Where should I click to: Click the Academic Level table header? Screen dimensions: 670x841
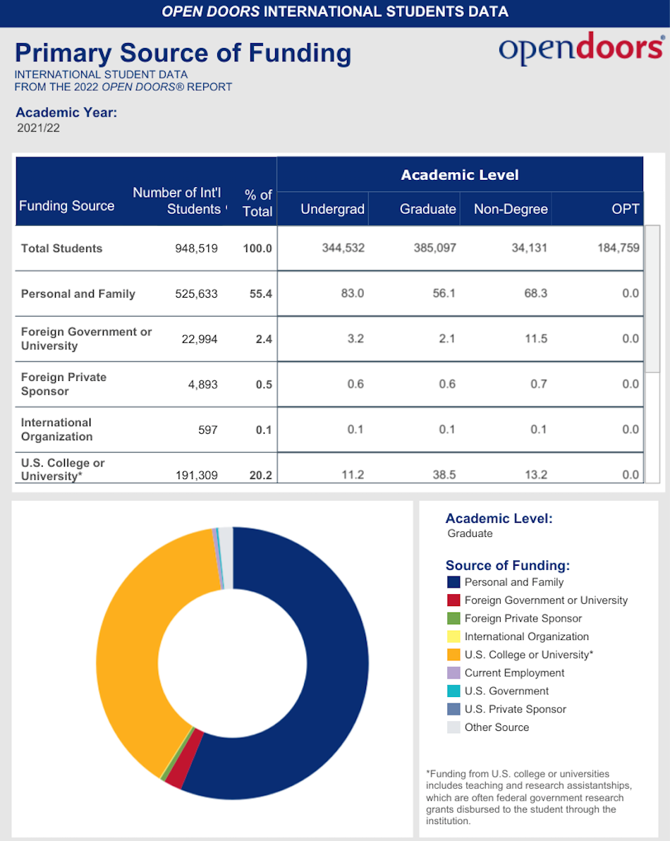coord(460,175)
